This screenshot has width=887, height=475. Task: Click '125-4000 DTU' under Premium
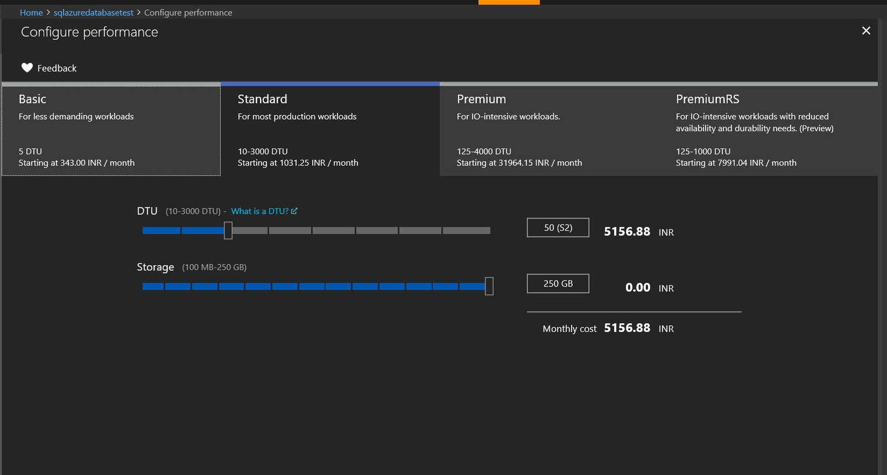484,151
